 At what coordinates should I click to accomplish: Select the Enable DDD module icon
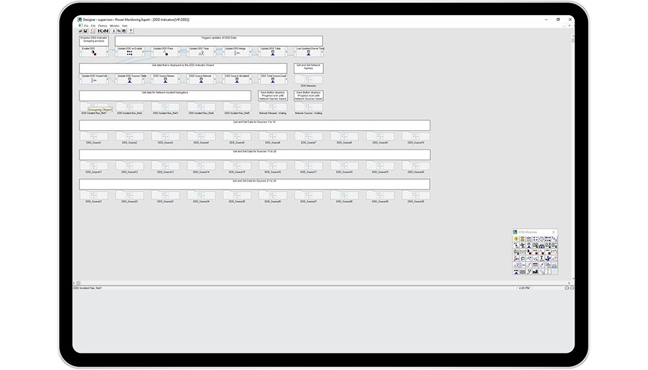click(x=93, y=52)
